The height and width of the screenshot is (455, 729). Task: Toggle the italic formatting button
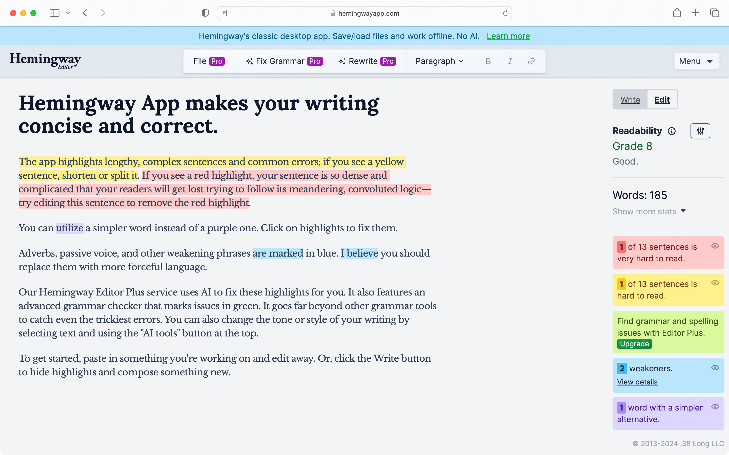(x=510, y=61)
